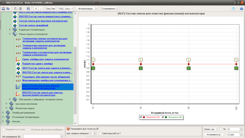Click the 3D map icon beside Корректор сдвига лямбды
Image resolution: width=245 pixels, height=138 pixels.
point(18,64)
